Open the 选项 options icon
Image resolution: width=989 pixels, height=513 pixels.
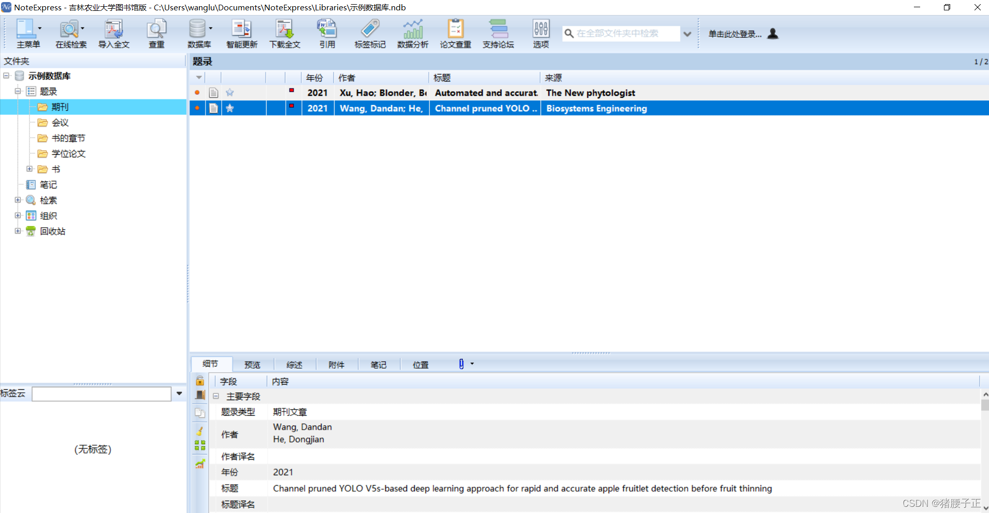541,29
